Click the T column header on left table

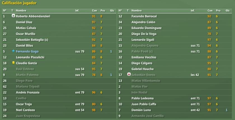12,11
